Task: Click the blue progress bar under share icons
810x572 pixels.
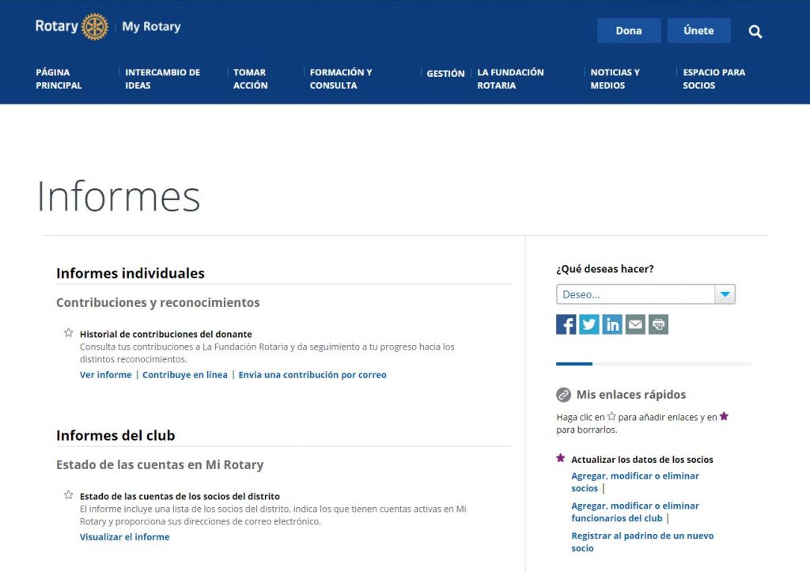Action: point(573,364)
